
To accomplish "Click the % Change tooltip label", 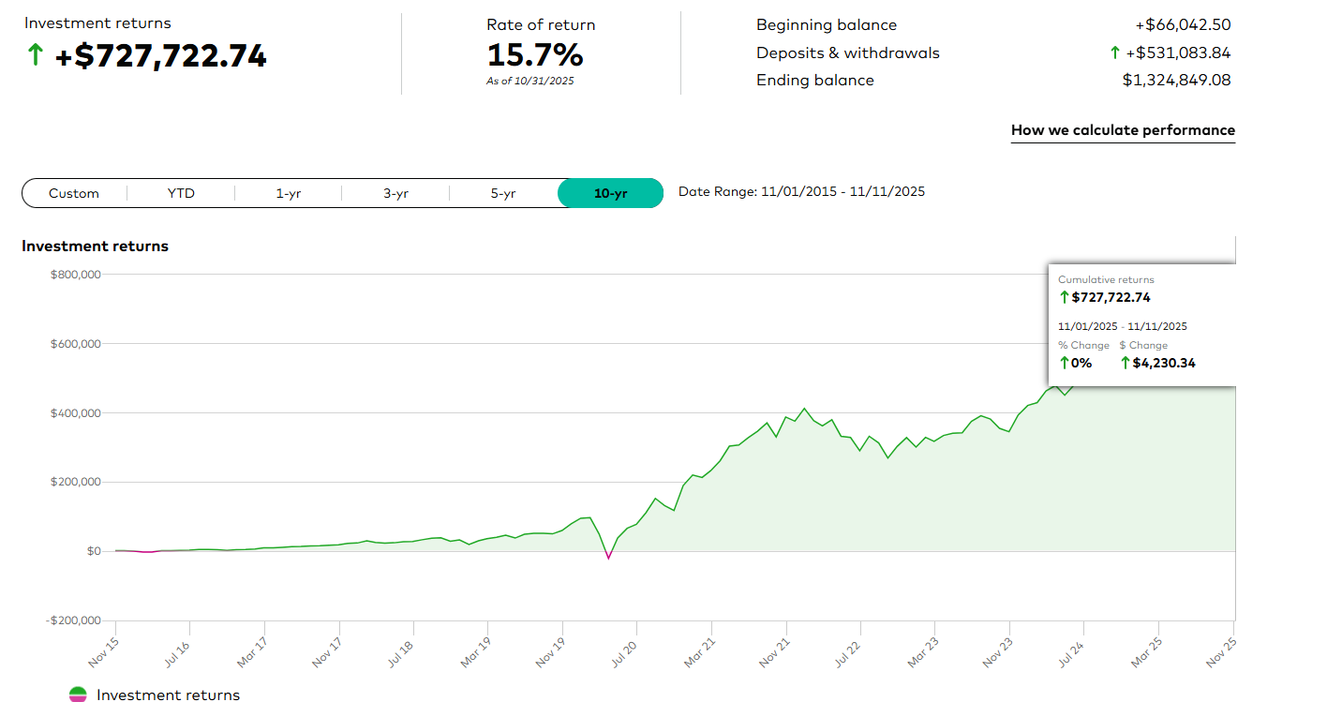I will click(1083, 345).
